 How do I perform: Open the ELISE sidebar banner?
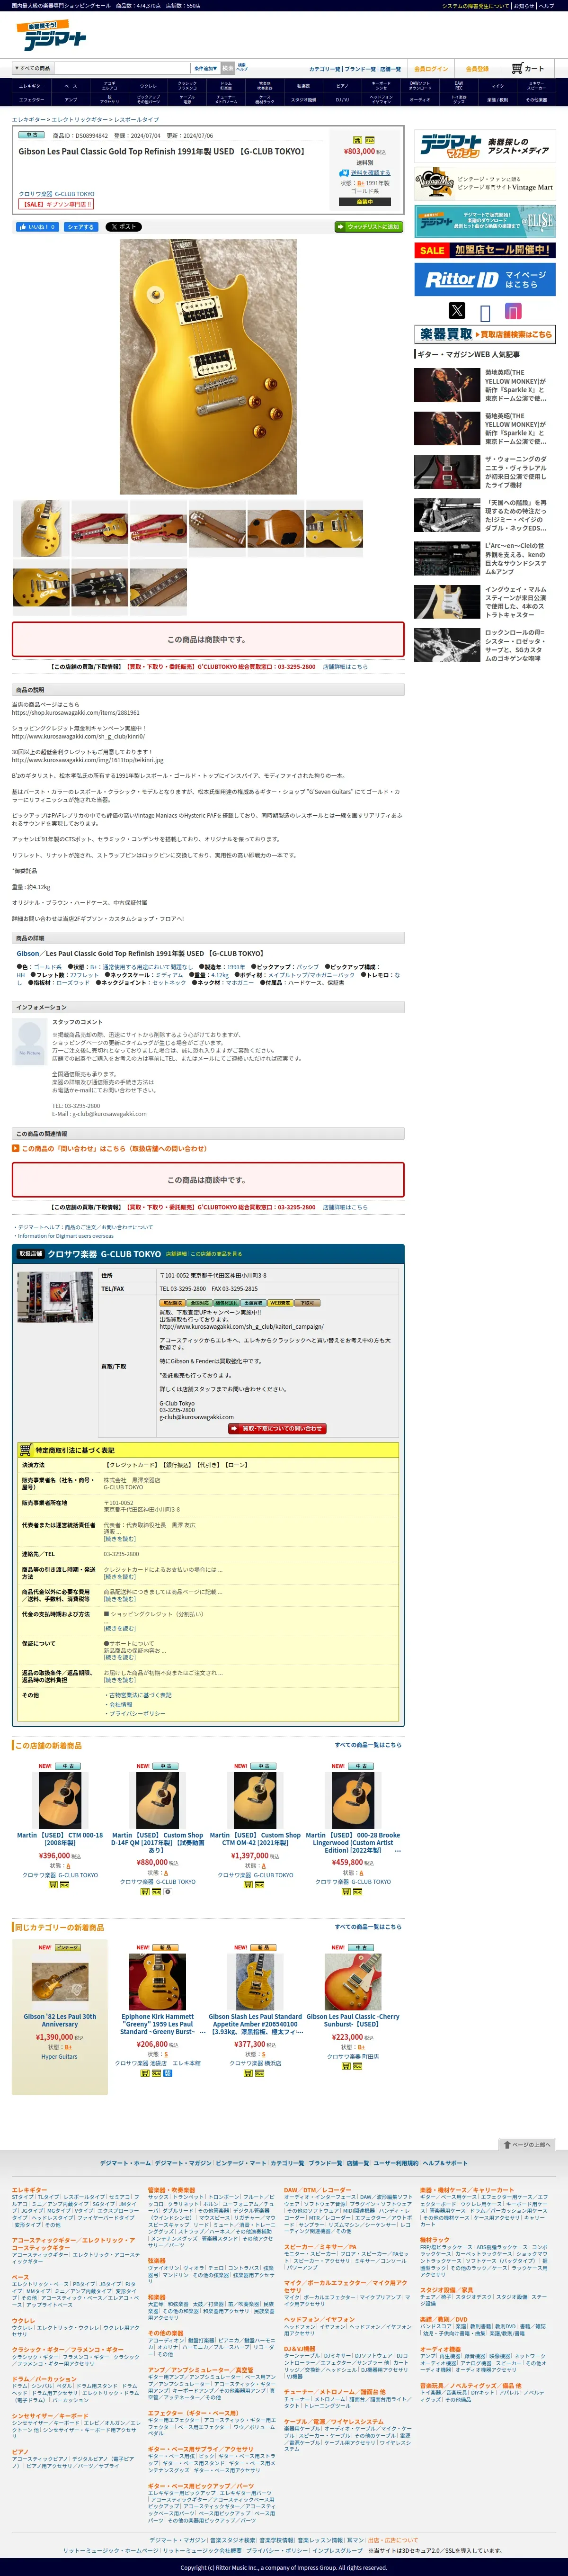(485, 221)
